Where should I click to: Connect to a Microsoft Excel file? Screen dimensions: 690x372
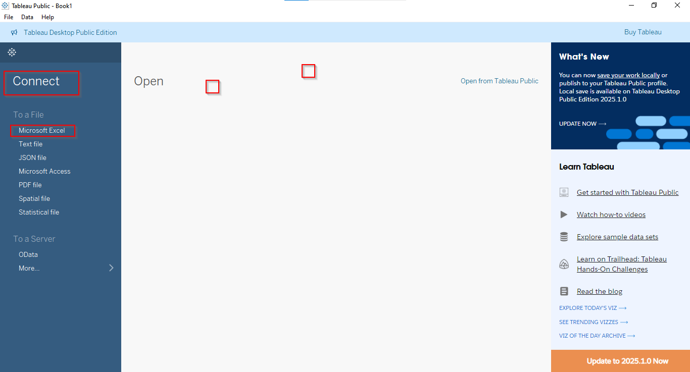[x=42, y=130]
